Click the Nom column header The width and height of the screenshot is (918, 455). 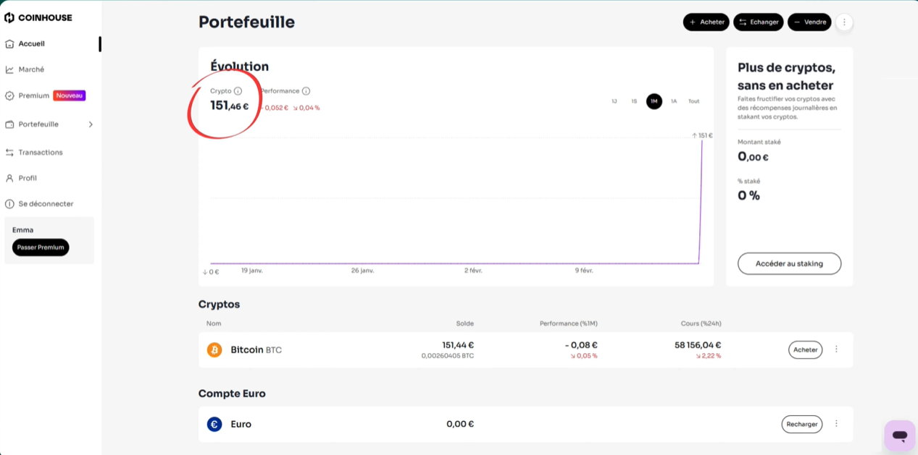[x=214, y=323]
